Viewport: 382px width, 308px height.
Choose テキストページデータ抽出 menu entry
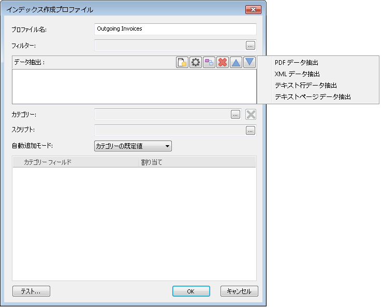tap(318, 97)
